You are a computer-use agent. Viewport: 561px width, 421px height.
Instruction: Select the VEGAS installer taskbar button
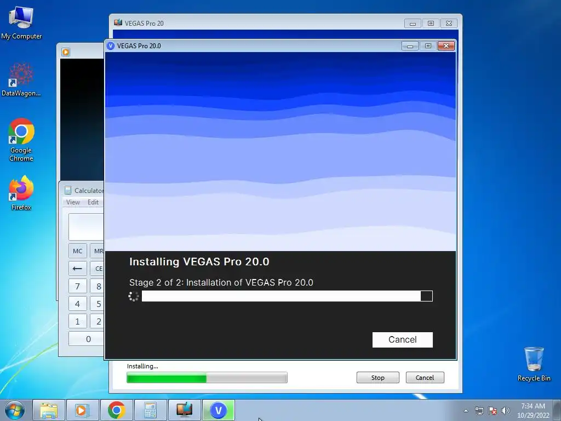pyautogui.click(x=218, y=410)
